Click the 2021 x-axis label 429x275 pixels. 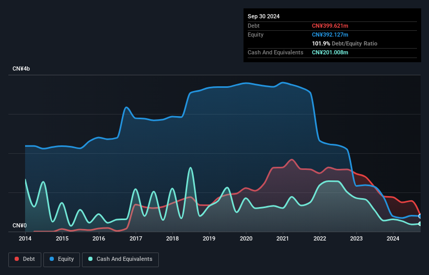tap(283, 238)
